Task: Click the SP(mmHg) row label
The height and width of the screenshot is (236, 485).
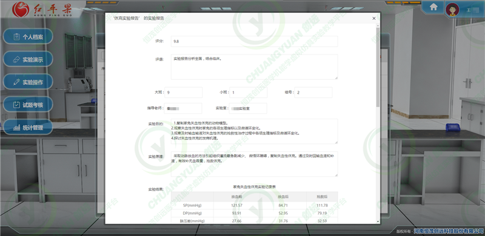Action: point(192,205)
